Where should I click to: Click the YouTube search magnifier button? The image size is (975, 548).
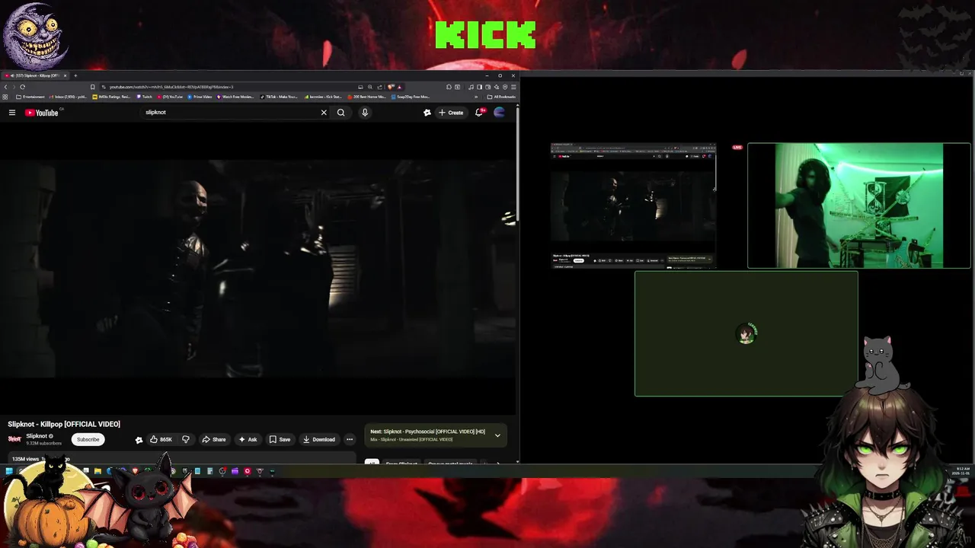(341, 113)
